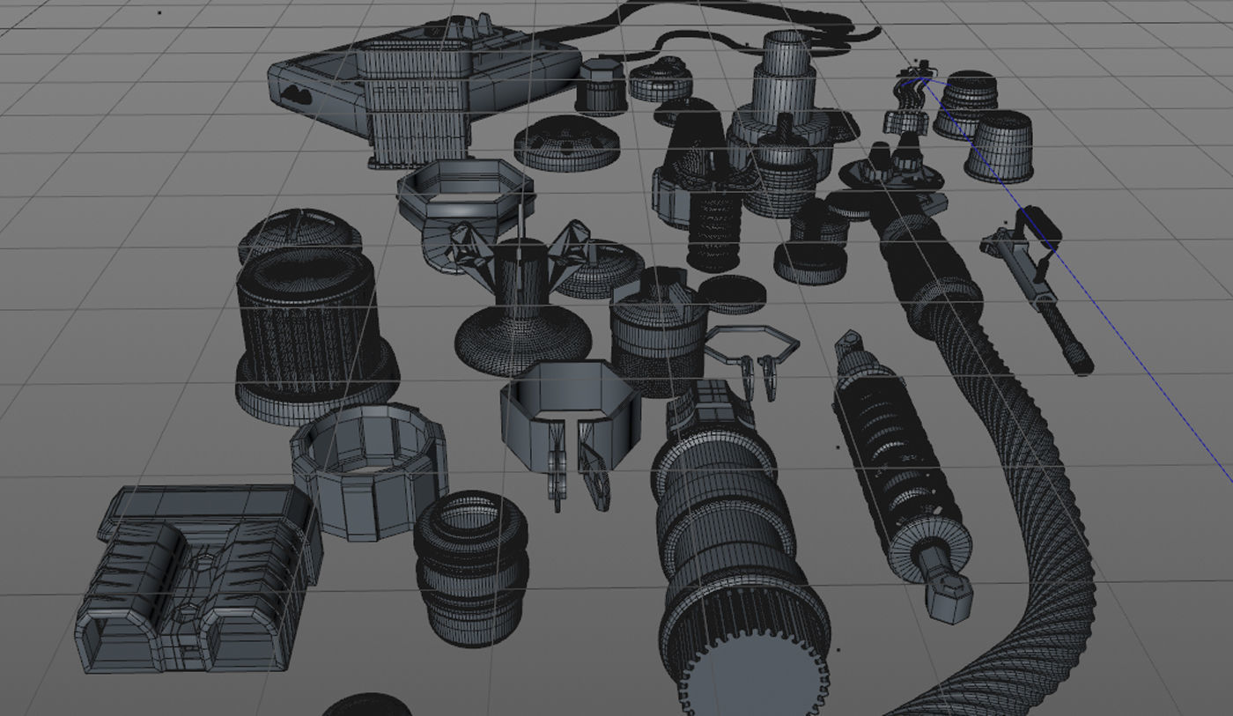1233x716 pixels.
Task: Click the stacked bellows ring object
Action: point(472,568)
